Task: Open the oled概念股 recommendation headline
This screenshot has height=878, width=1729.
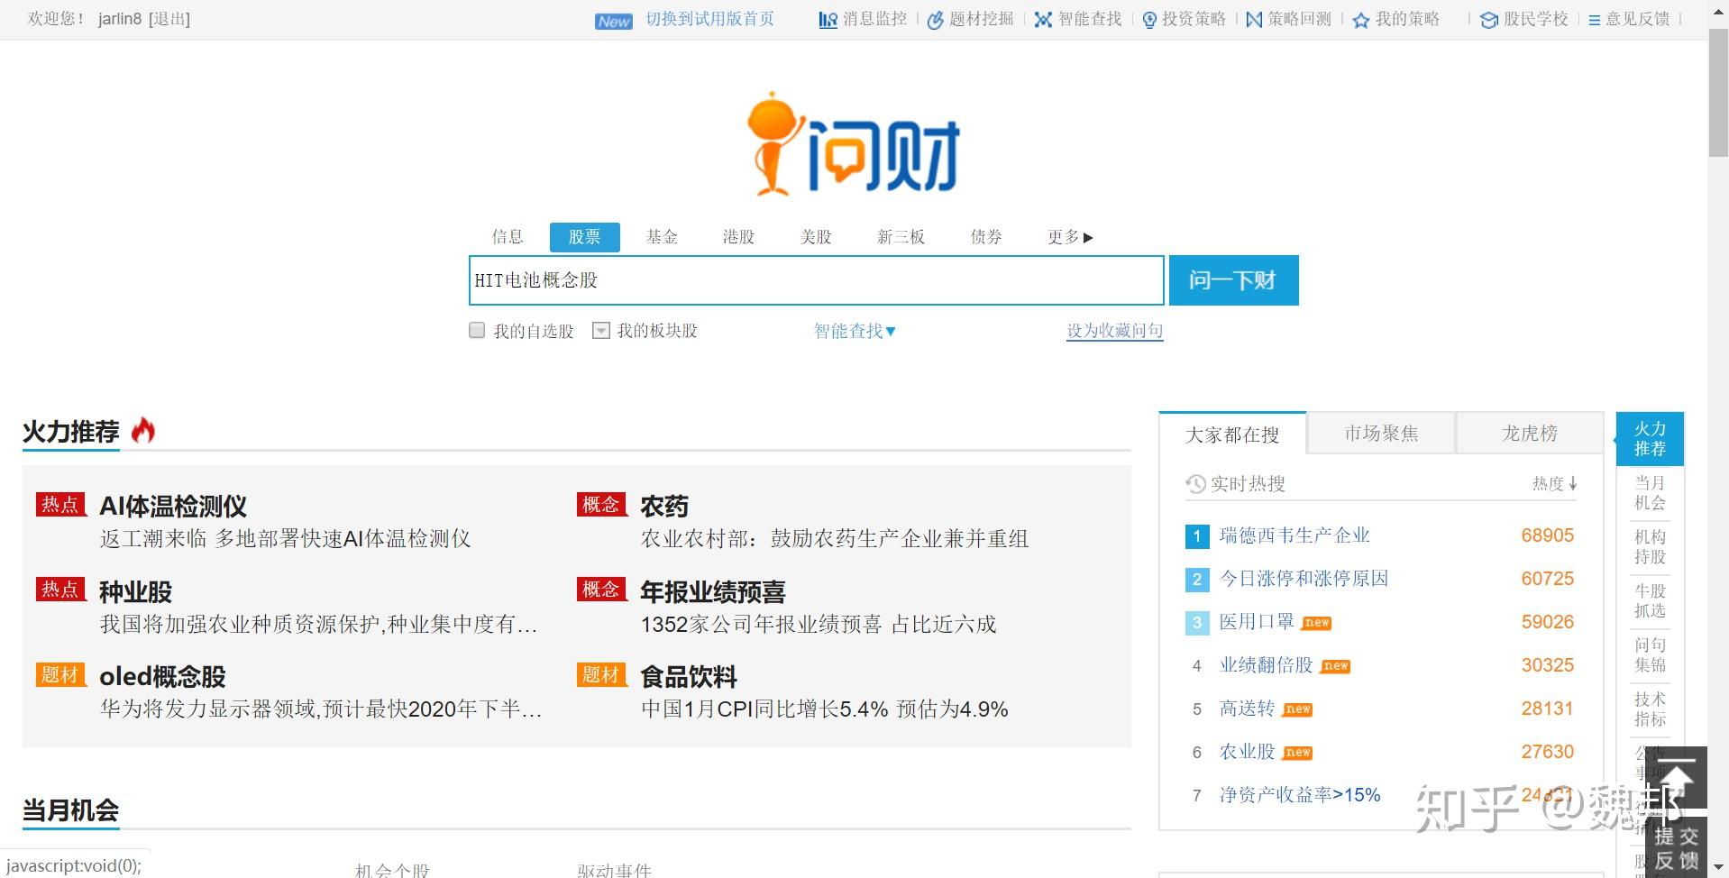Action: click(162, 676)
